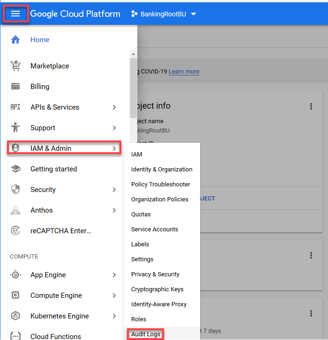Expand App Engine submenu chevron

click(x=114, y=275)
